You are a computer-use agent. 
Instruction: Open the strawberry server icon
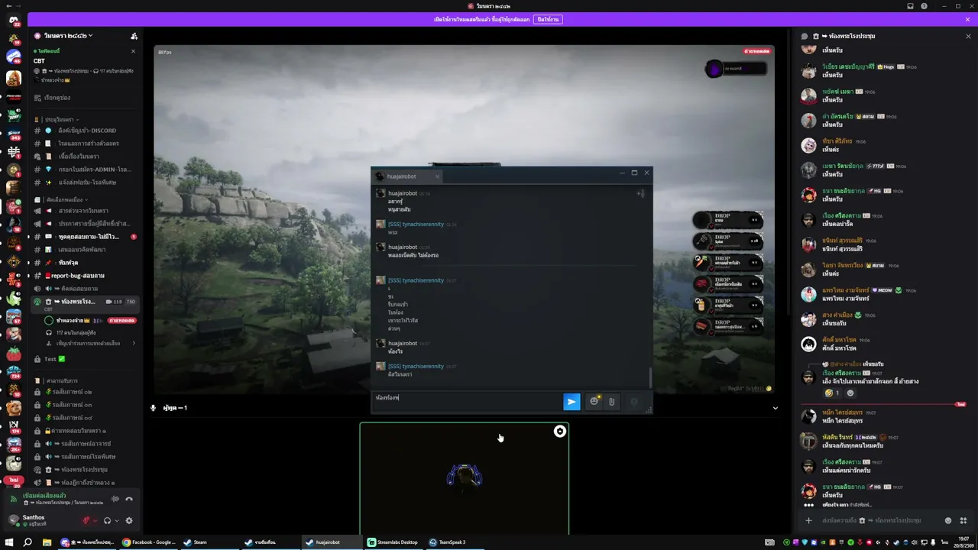pos(14,354)
